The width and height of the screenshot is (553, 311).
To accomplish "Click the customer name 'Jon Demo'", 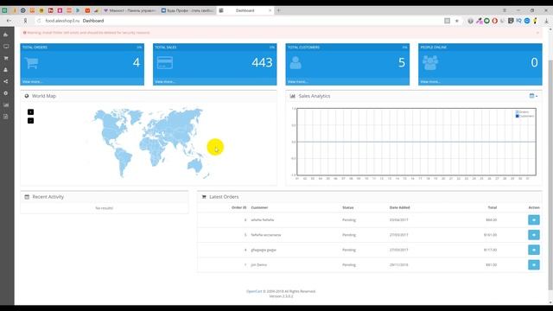I will [259, 265].
